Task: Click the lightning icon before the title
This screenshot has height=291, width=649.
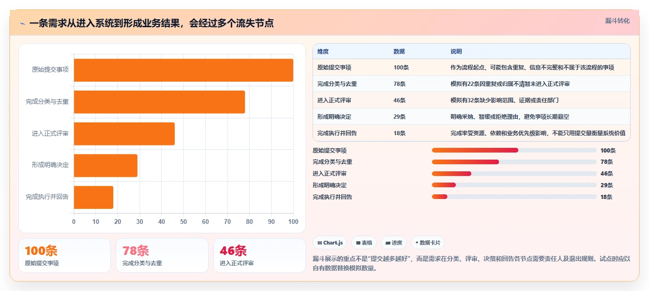Action: 22,23
